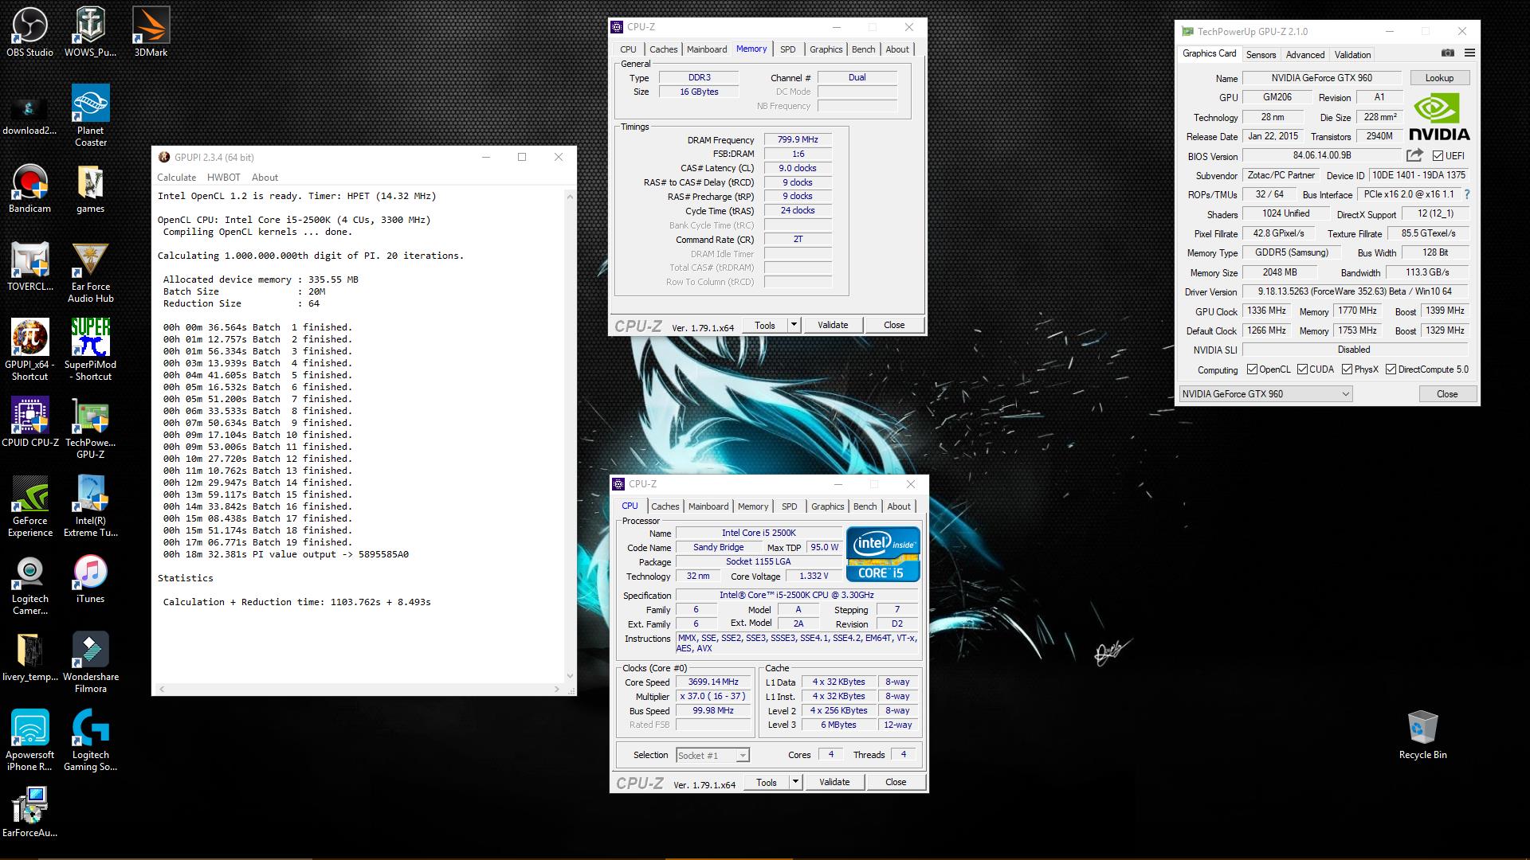Open Logitech Gaming Software icon

pyautogui.click(x=90, y=741)
